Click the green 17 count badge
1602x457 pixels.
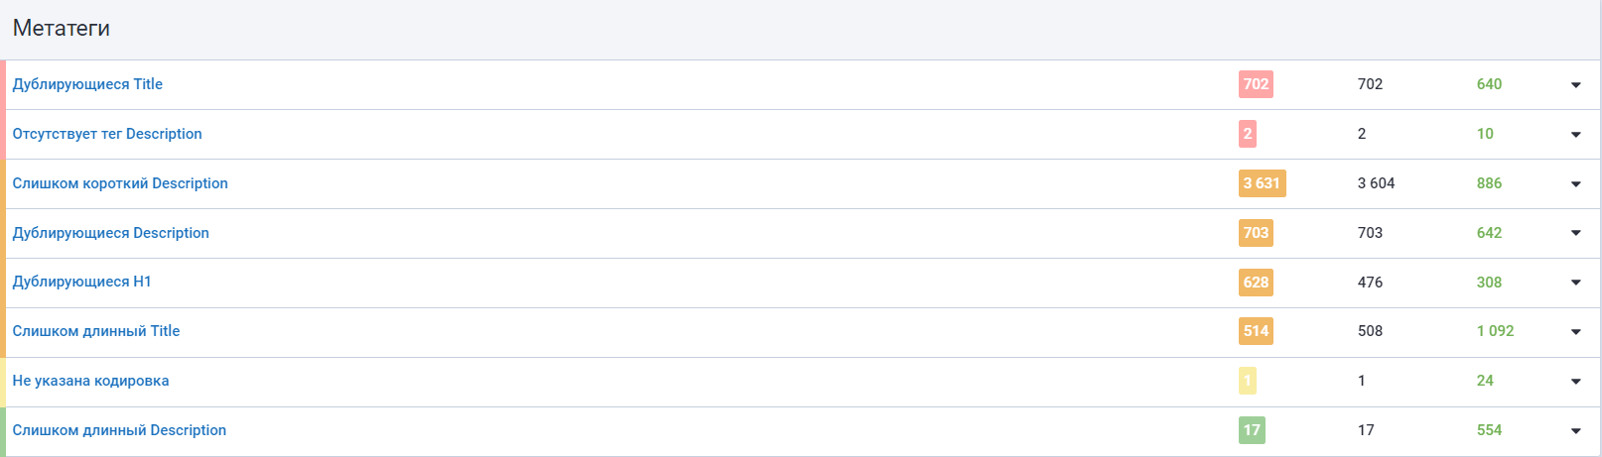click(1252, 430)
